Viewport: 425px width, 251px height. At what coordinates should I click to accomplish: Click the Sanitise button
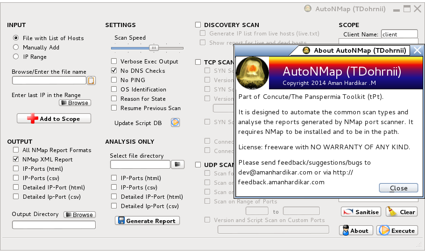361,212
